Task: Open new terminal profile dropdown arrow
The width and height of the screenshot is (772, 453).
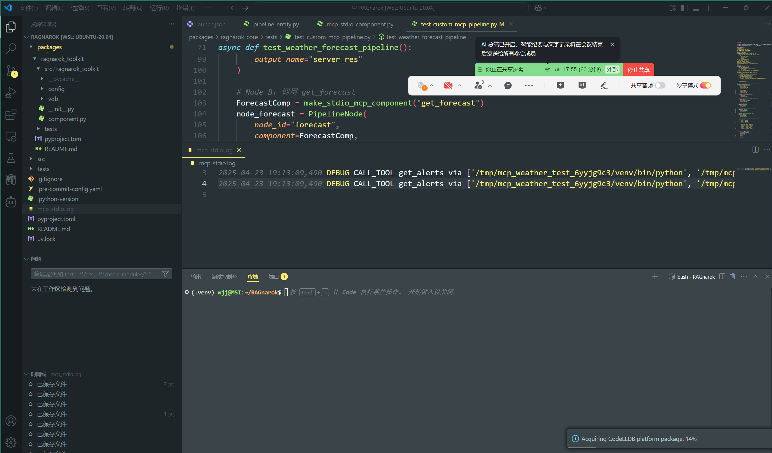Action: (662, 277)
